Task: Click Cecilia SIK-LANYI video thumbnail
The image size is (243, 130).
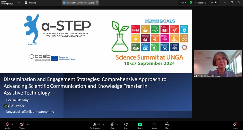Action: 218,64
